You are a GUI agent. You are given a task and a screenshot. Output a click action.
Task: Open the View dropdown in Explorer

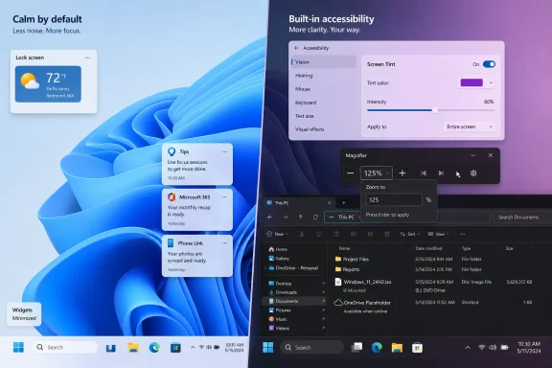pos(438,234)
